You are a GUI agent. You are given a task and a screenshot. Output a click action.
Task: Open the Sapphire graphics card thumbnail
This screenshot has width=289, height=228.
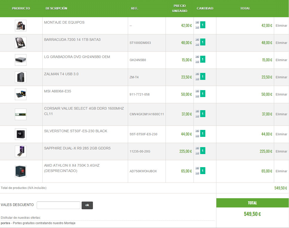coord(21,151)
